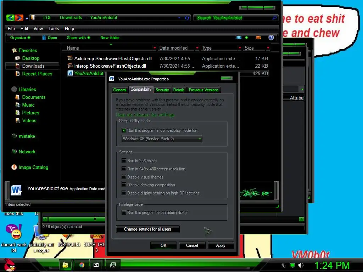The height and width of the screenshot is (272, 363).
Task: Click the YouAreAnIdiot file's W icon
Action: pyautogui.click(x=70, y=73)
